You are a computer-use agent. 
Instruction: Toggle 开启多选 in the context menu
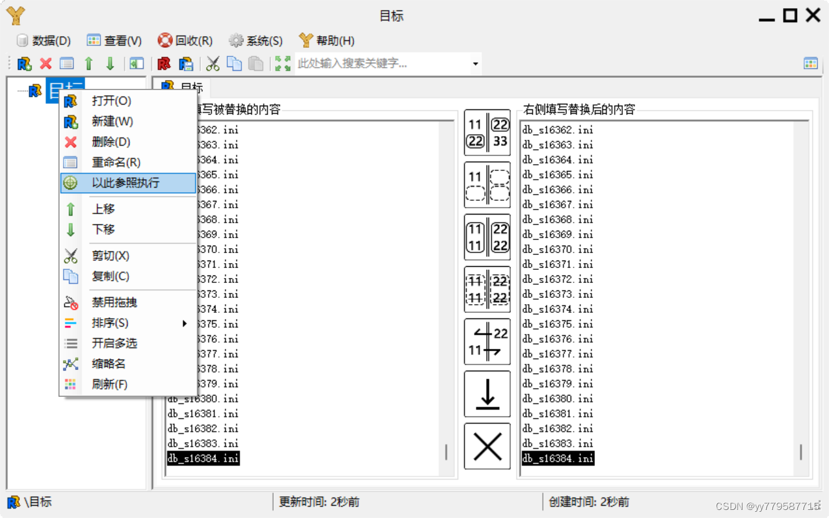click(x=128, y=343)
